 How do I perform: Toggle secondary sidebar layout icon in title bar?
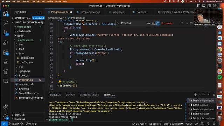[209, 6]
